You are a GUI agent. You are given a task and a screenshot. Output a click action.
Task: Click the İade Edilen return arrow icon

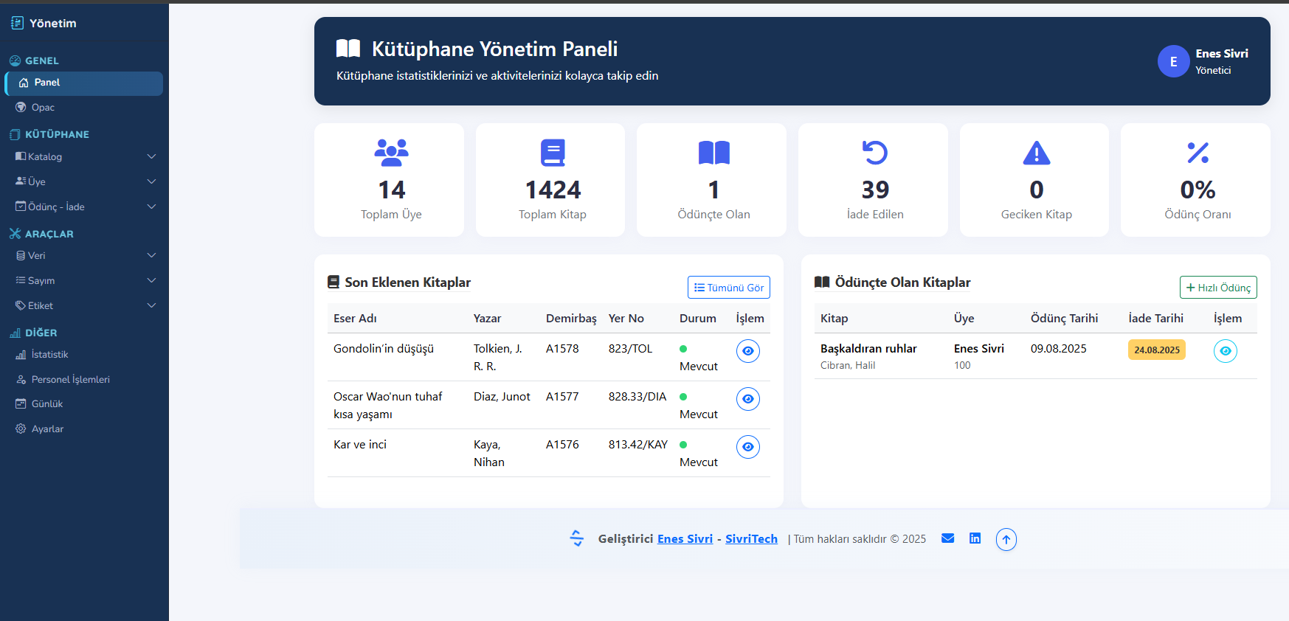pos(874,153)
